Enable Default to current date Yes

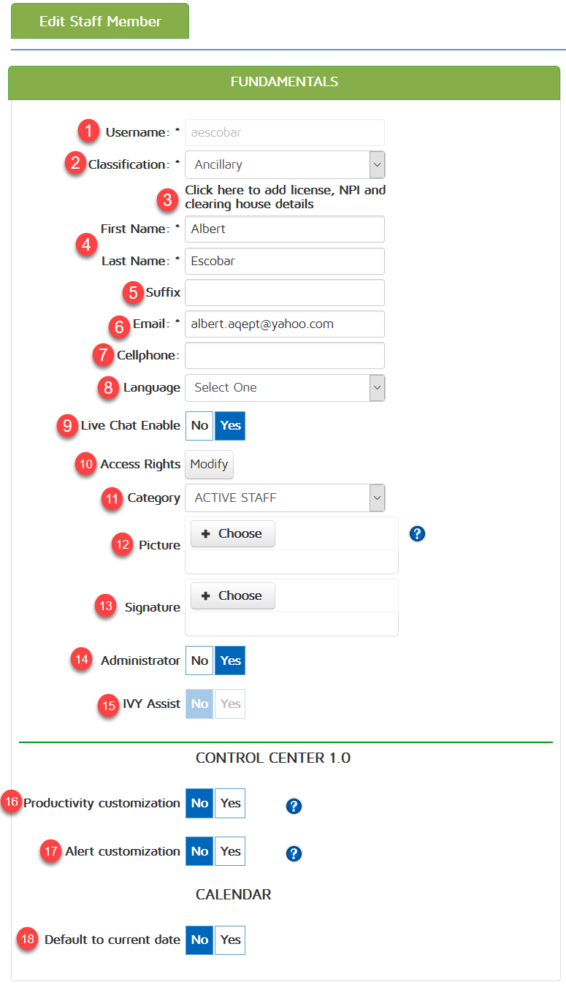point(230,940)
